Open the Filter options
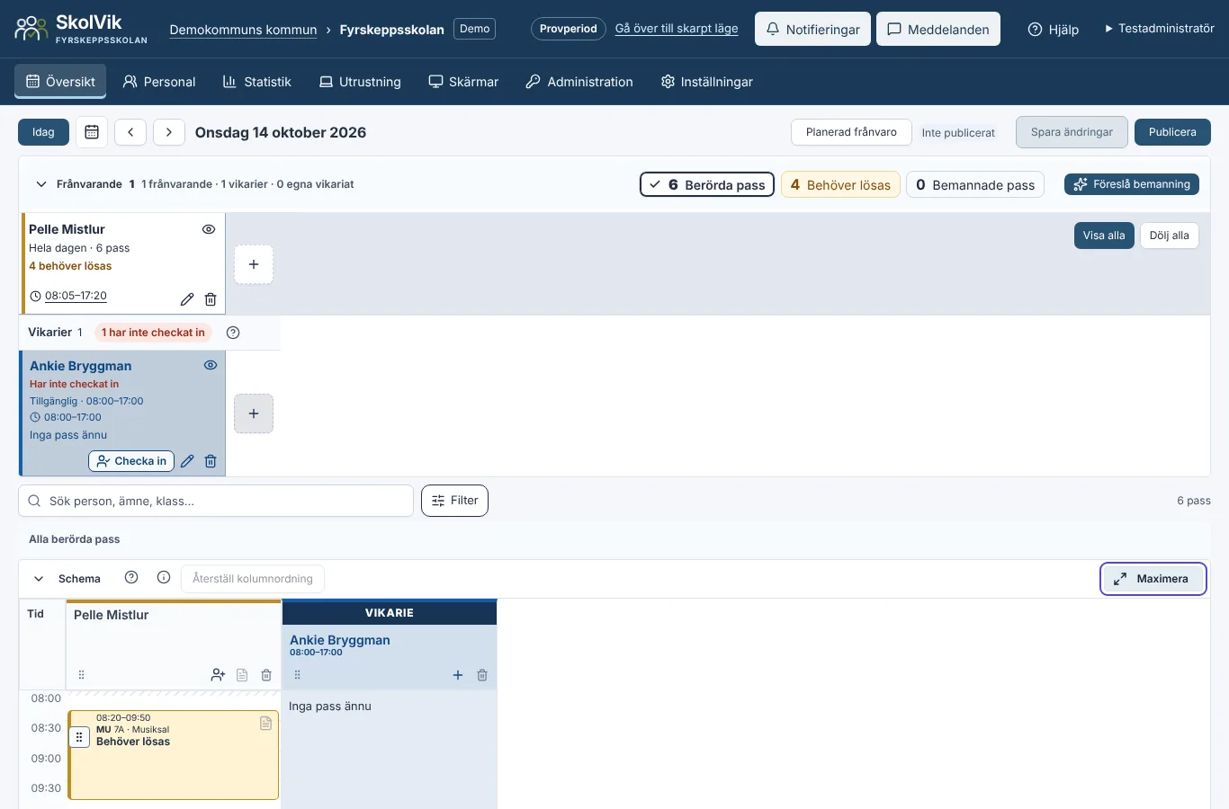This screenshot has height=809, width=1229. [454, 501]
